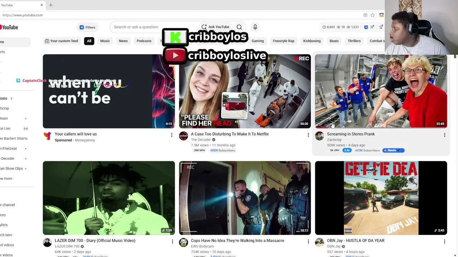Expand the subscriptions section chevron in sidebar

(11, 99)
